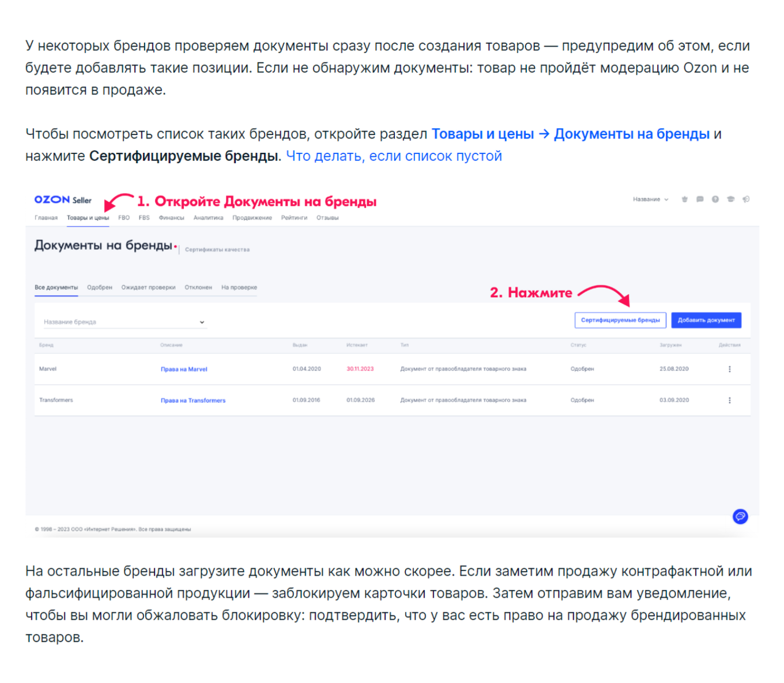Viewport: 784px width, 683px height.
Task: Click the OZON Seller logo
Action: [63, 200]
